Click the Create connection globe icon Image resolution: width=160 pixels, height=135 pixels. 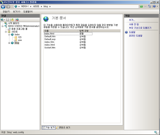click(x=2, y=20)
